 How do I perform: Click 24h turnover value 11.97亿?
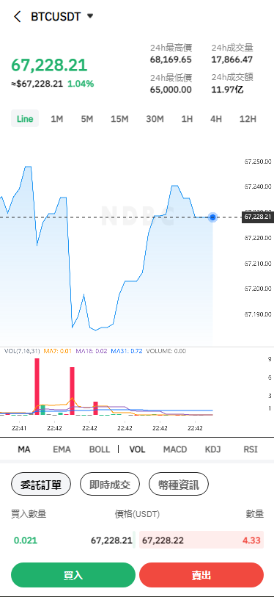pos(227,90)
